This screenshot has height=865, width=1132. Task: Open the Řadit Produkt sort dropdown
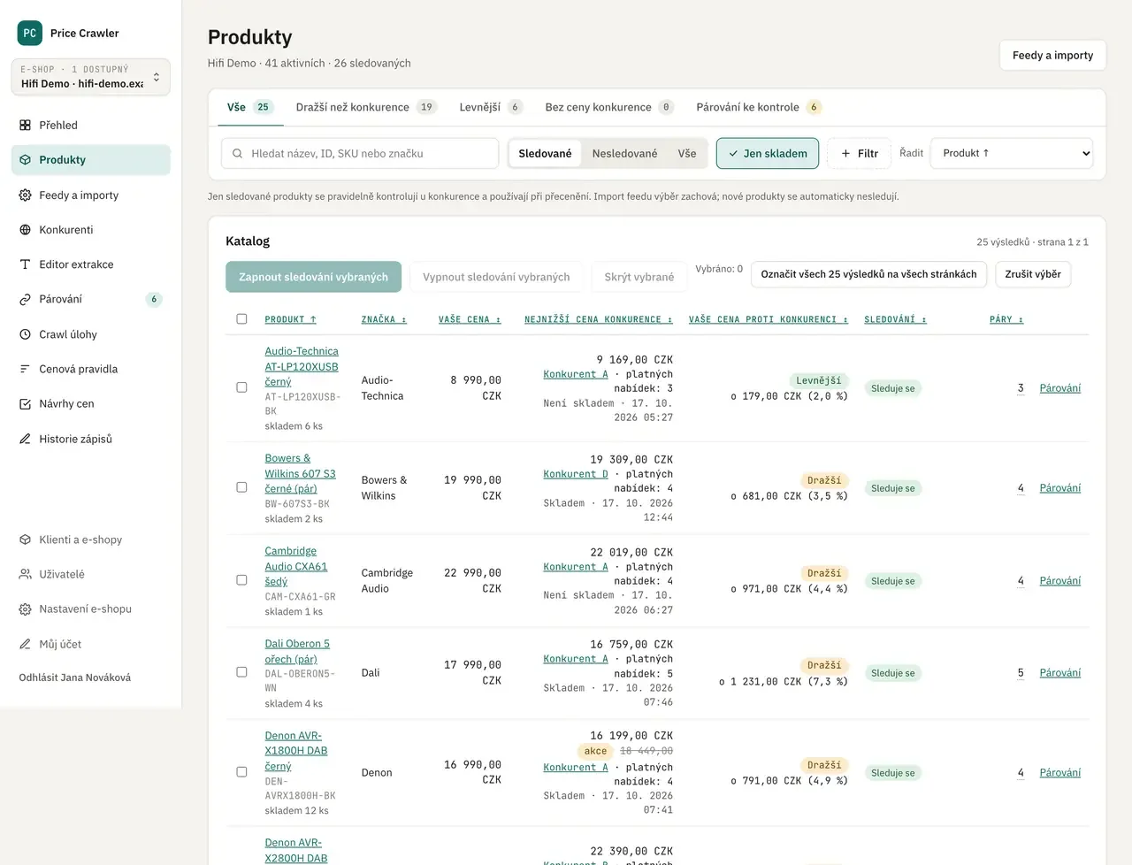[x=1012, y=153]
